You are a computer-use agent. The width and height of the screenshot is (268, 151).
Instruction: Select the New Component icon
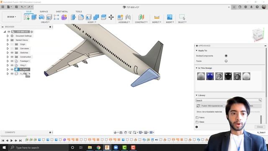click(x=120, y=17)
